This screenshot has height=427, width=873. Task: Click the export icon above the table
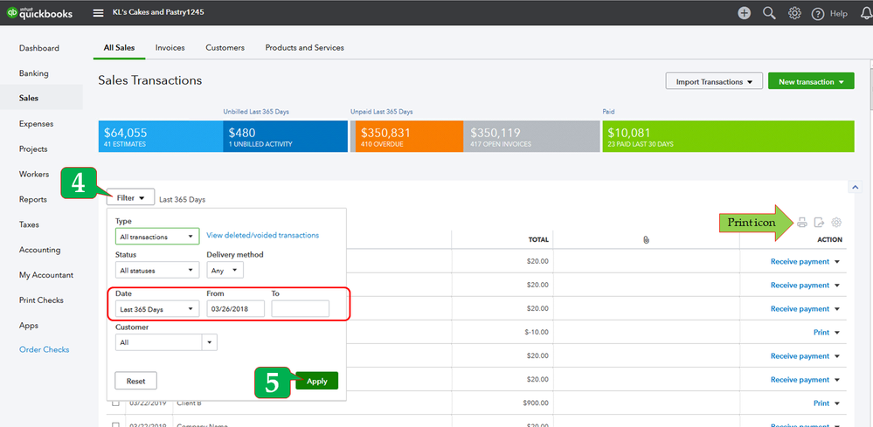pyautogui.click(x=819, y=223)
